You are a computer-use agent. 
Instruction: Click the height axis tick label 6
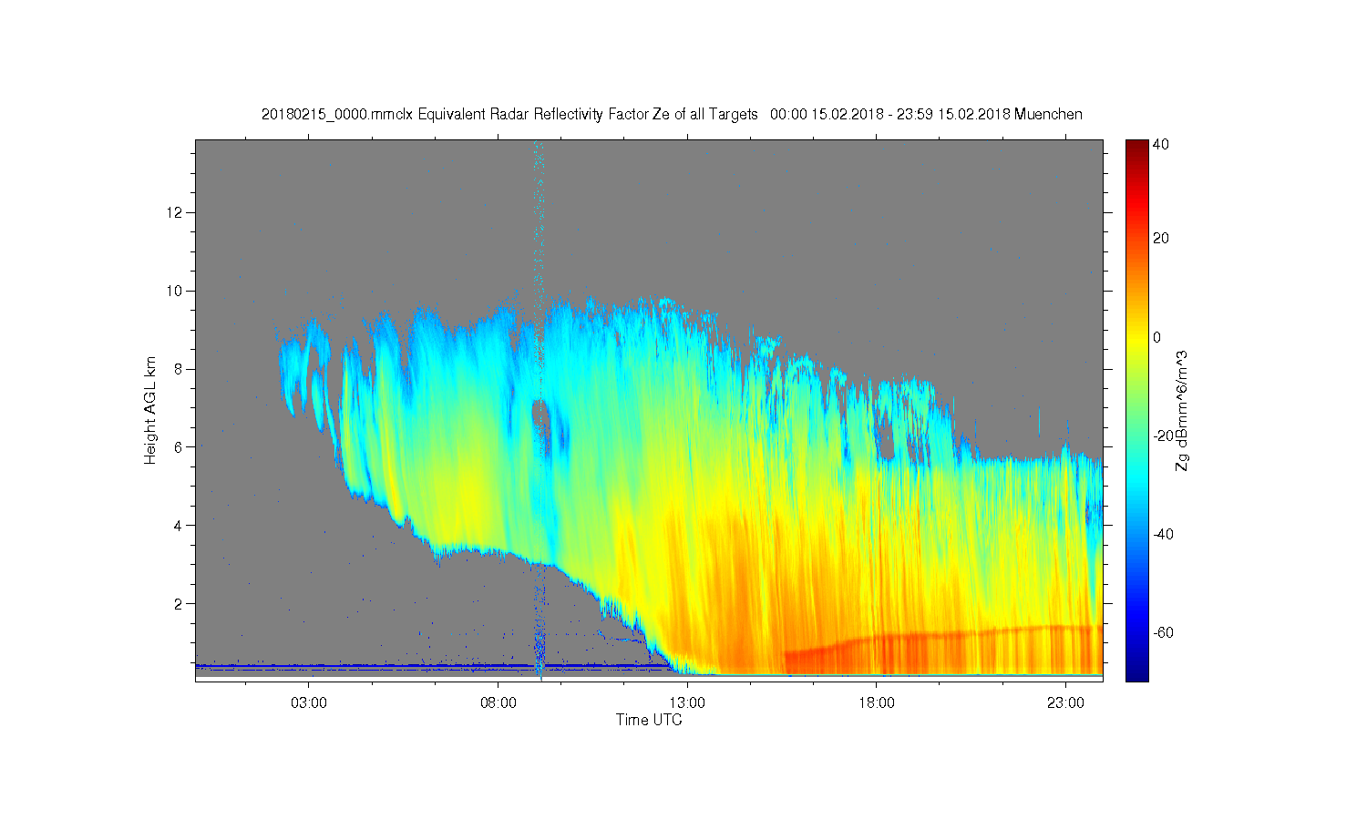tap(180, 446)
